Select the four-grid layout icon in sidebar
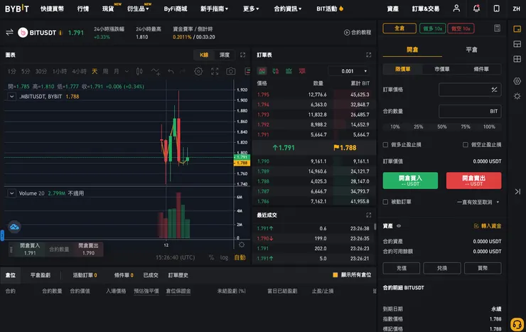This screenshot has width=526, height=332. 517,59
